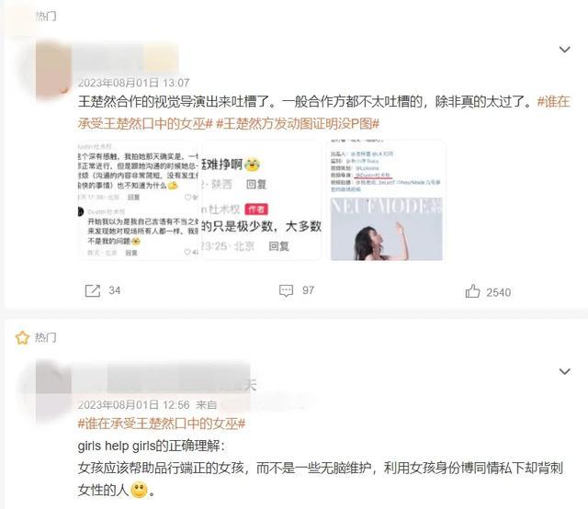Click the 热门 label at top
This screenshot has width=588, height=509.
pyautogui.click(x=46, y=17)
